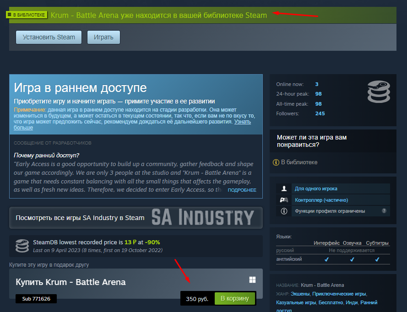Click the 'В библиотеке' library badge
Viewport: 407px width, 312px height.
pyautogui.click(x=27, y=15)
